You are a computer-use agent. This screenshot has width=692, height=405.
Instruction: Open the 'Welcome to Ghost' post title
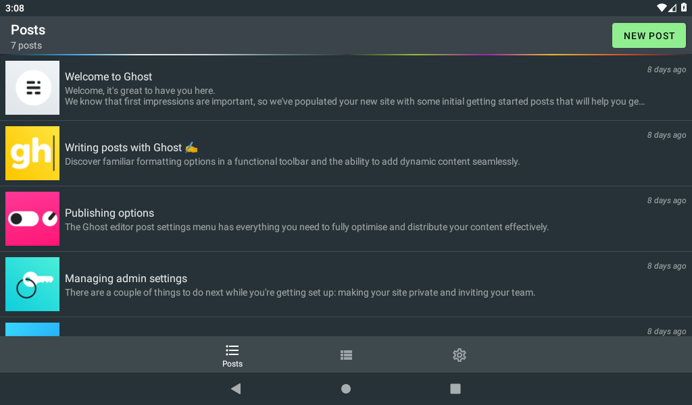(109, 77)
